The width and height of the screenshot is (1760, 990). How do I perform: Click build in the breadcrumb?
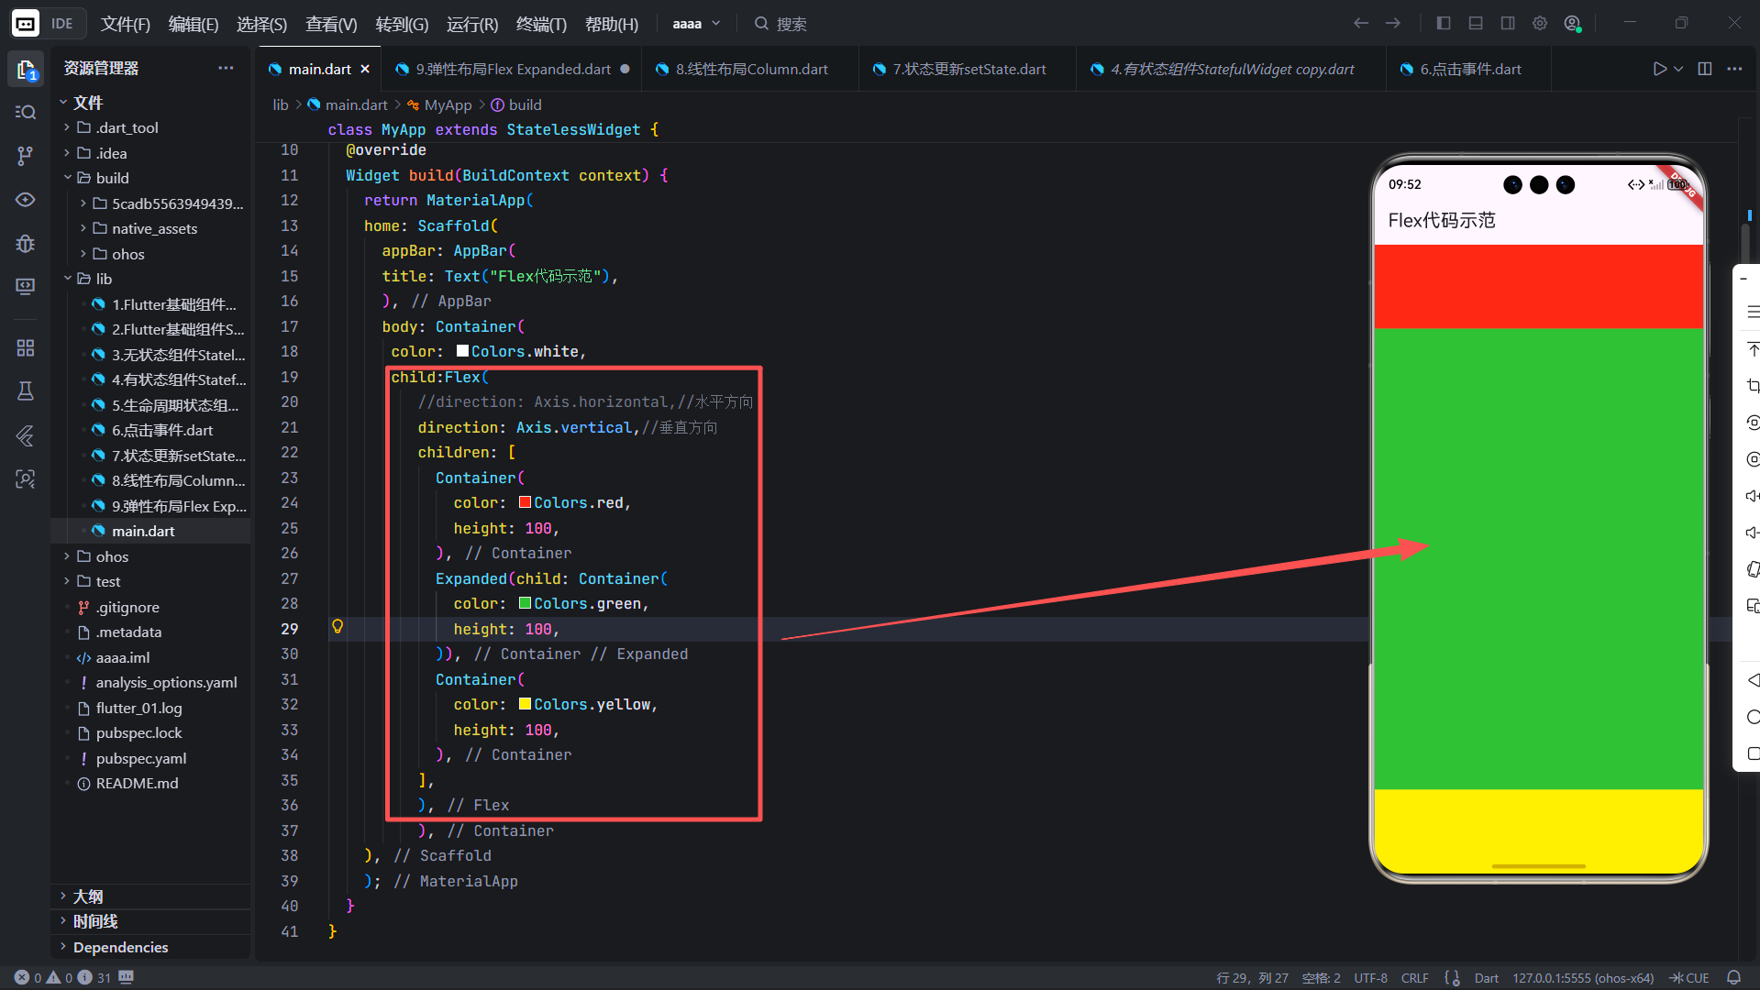tap(525, 104)
